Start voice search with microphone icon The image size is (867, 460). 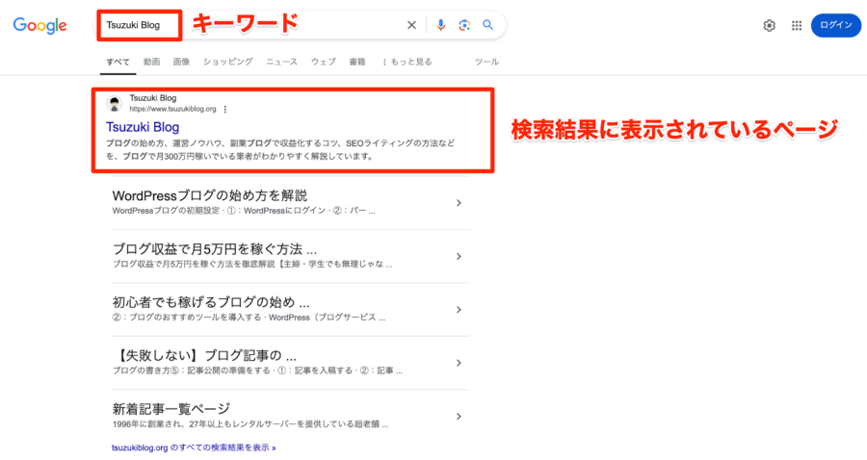click(x=440, y=25)
